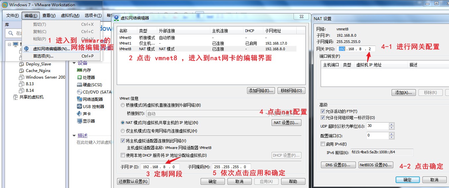Toggle 将主机虚拟适配器连接到此网络 checkbox
This screenshot has width=449, height=188.
coord(123,141)
